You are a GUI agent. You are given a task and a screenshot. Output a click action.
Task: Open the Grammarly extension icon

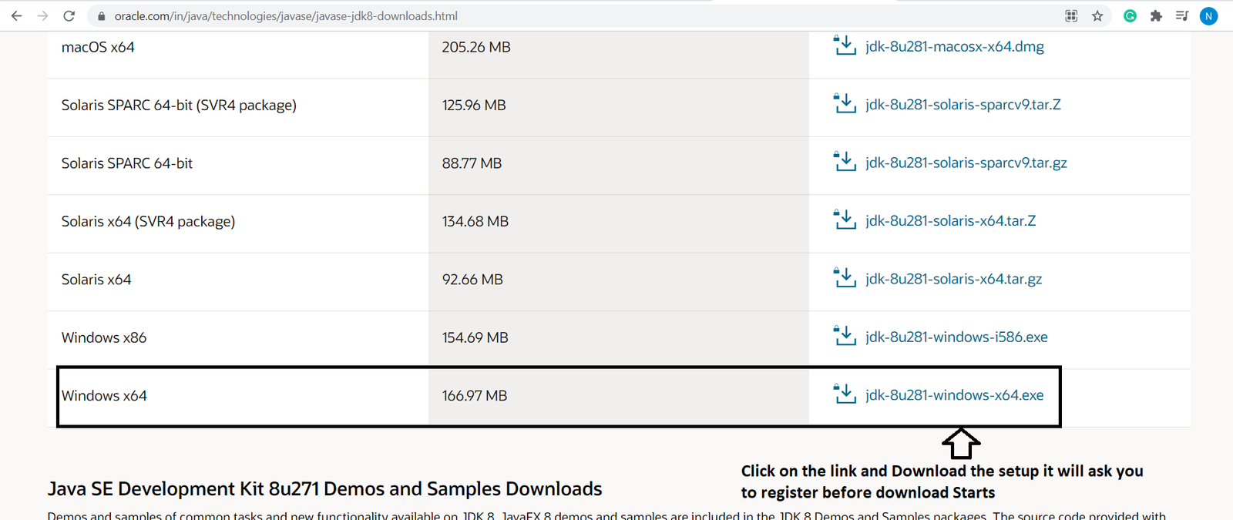[1130, 15]
